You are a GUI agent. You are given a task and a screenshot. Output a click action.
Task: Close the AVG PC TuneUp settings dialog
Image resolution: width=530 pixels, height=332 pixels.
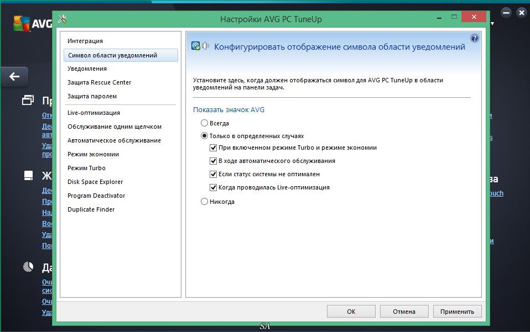474,17
